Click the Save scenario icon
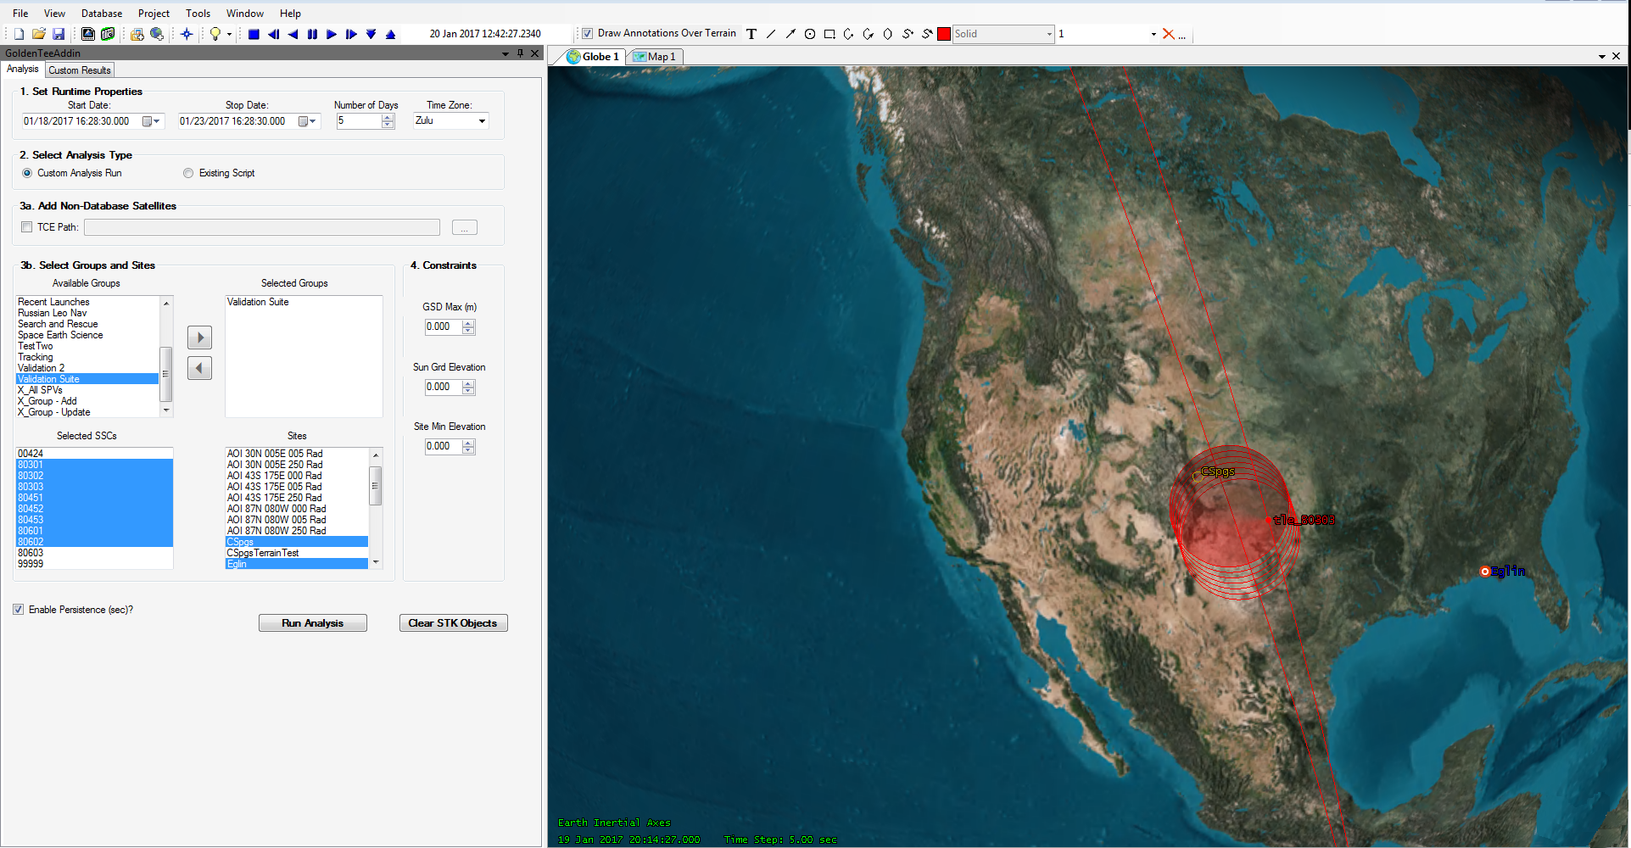This screenshot has width=1631, height=848. point(59,34)
